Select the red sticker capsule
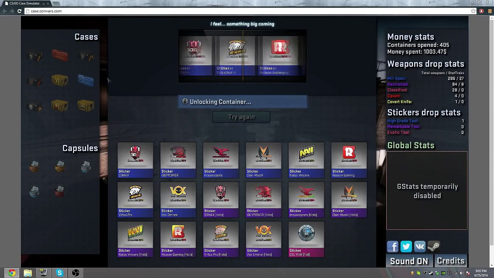This screenshot has height=278, width=494. (60, 191)
